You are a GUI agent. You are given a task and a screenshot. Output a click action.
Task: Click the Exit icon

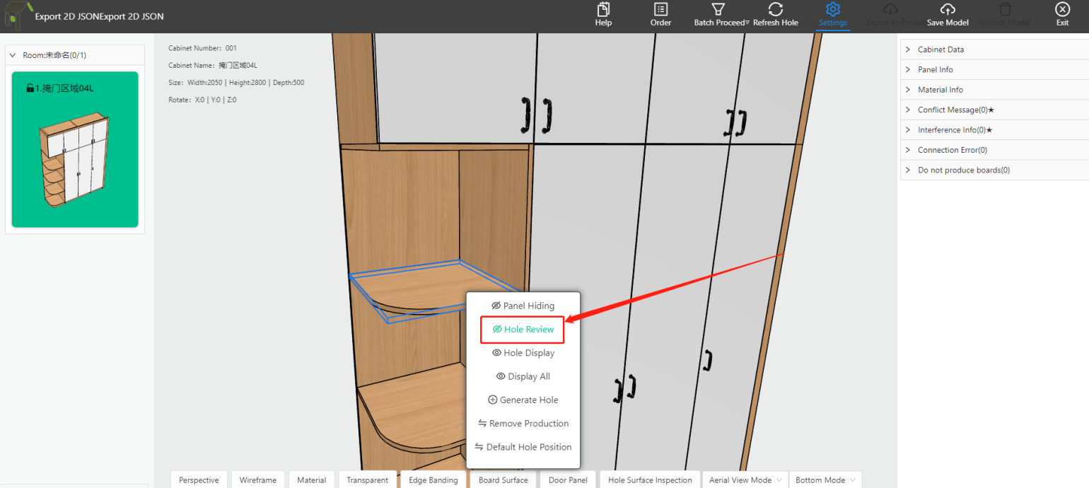click(x=1062, y=9)
